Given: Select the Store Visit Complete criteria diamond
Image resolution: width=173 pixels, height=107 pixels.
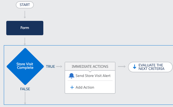Looking at the screenshot, I should 25,66.
